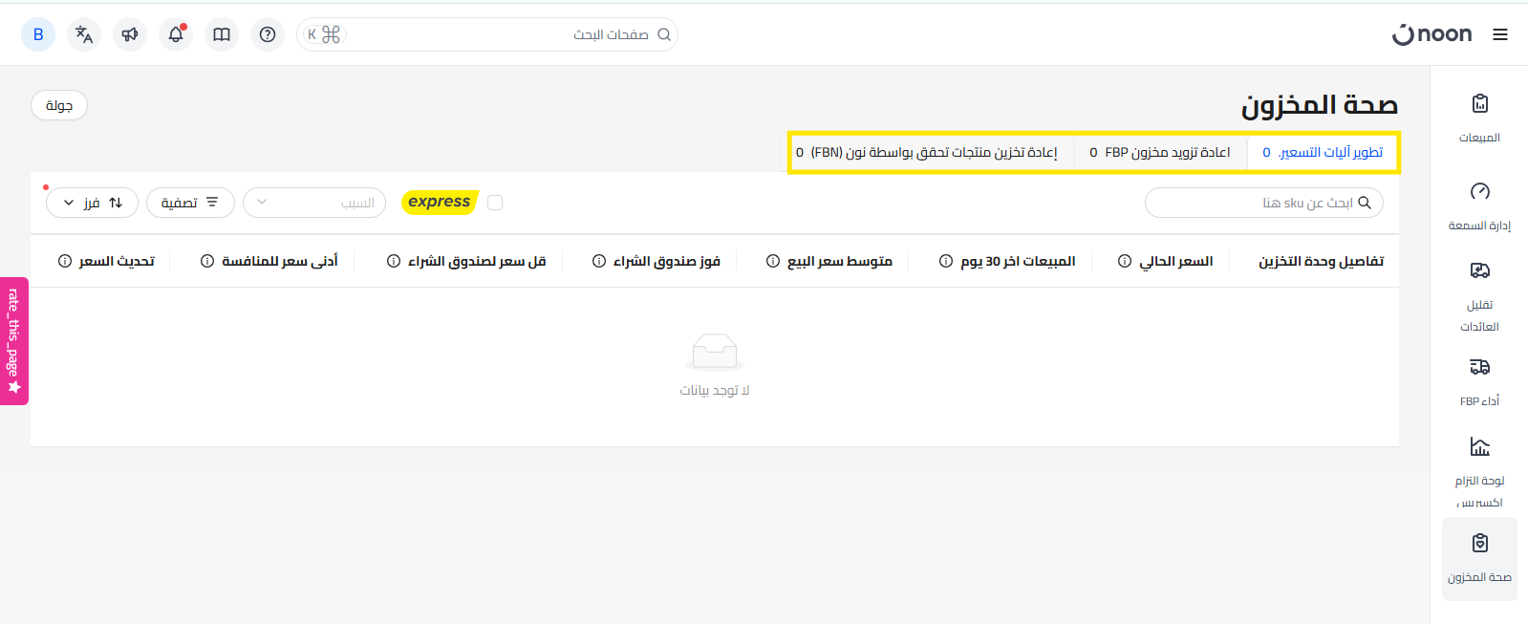Focus the page search field (صفحات البحث)
The height and width of the screenshot is (624, 1528).
[487, 34]
